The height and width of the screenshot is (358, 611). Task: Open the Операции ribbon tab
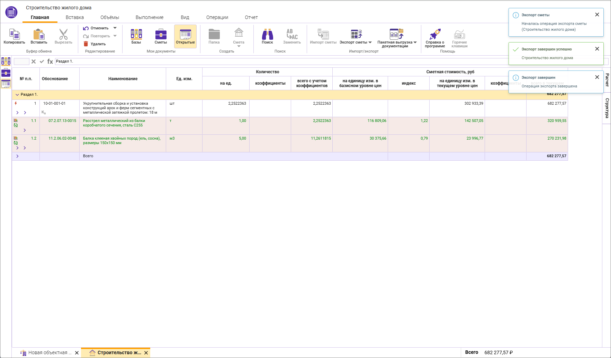pyautogui.click(x=217, y=17)
